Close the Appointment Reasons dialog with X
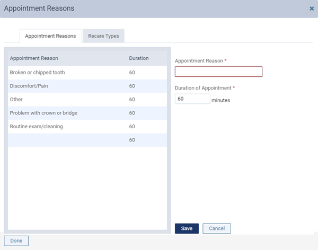Screen dimensions: 318x250 pos(312,8)
